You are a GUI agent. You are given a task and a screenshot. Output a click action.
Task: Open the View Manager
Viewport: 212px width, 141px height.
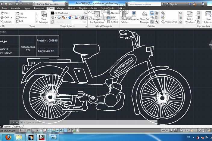pyautogui.click(x=44, y=17)
